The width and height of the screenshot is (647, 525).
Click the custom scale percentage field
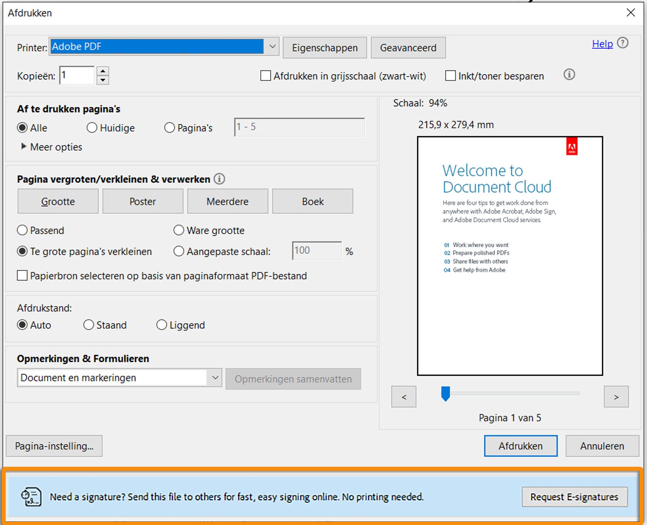click(317, 251)
